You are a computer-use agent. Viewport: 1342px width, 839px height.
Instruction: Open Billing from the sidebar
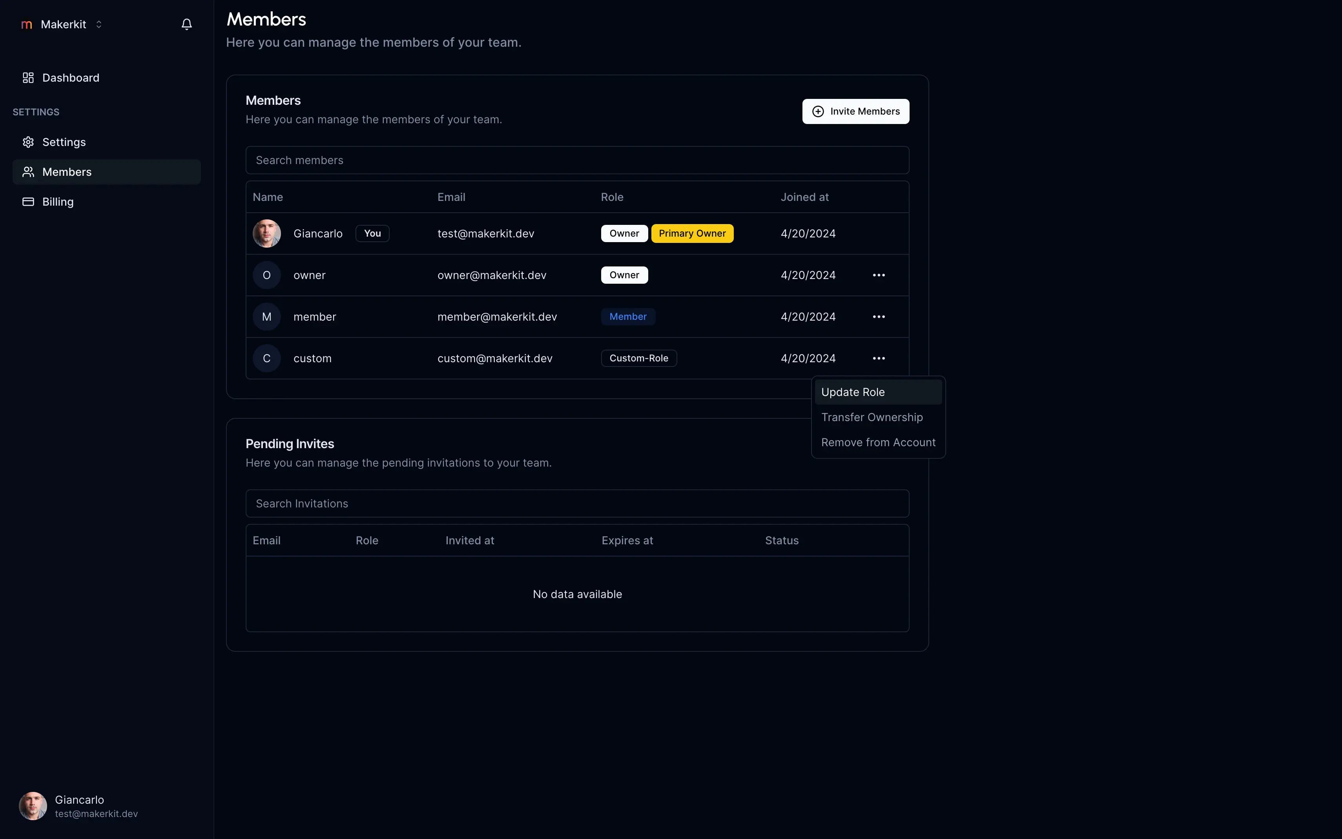(x=58, y=202)
